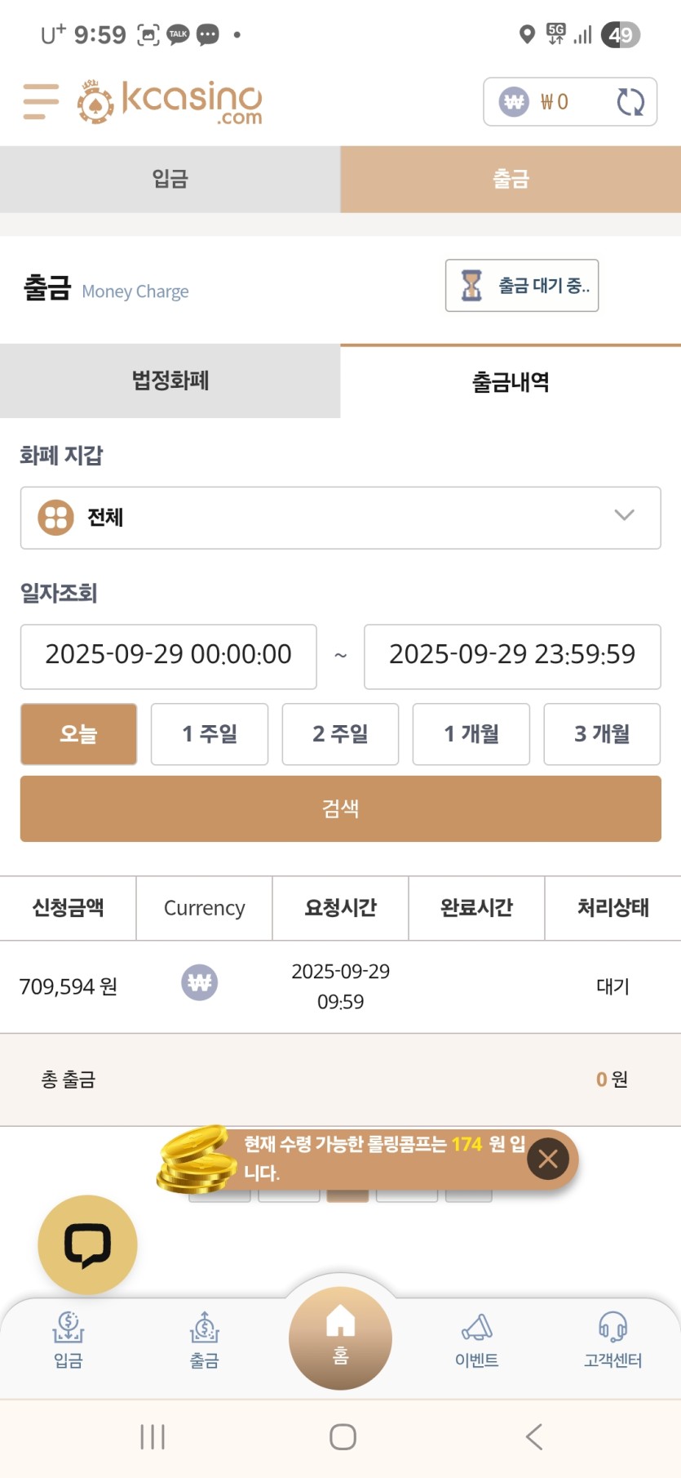Open the 이벤트 megaphone icon
Screen dimensions: 681x1478
coord(476,1340)
